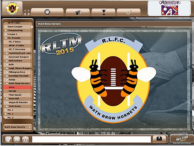
Task: Expand the NCL 3 tree node
Action: (x=6, y=118)
